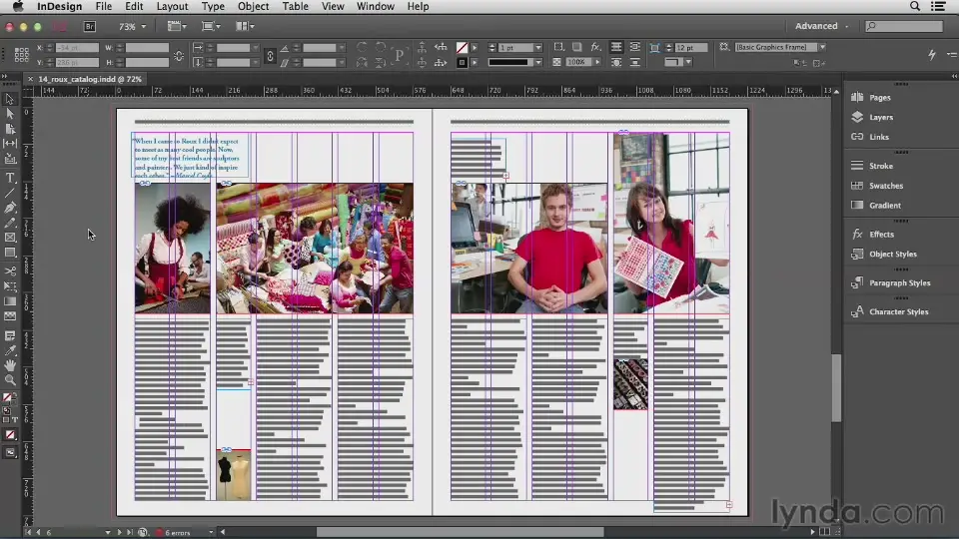The image size is (959, 539).
Task: Open Paragraph Styles panel
Action: 899,282
